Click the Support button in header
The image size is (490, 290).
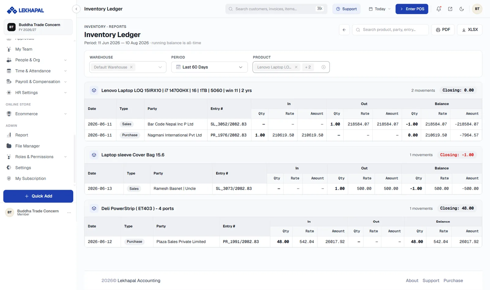point(346,9)
